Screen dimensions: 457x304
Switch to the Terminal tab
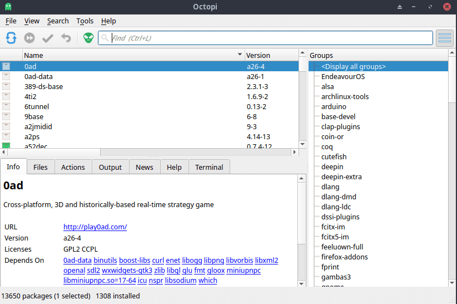pyautogui.click(x=209, y=167)
